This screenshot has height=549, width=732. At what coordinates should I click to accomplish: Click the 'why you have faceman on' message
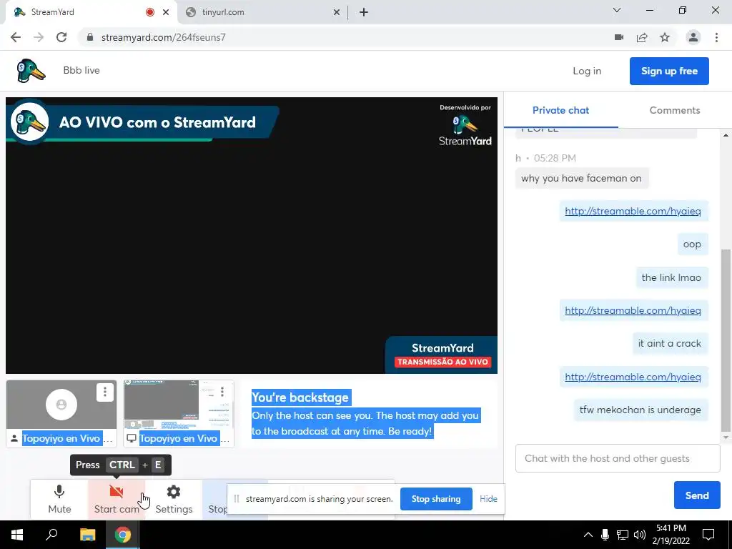point(581,178)
